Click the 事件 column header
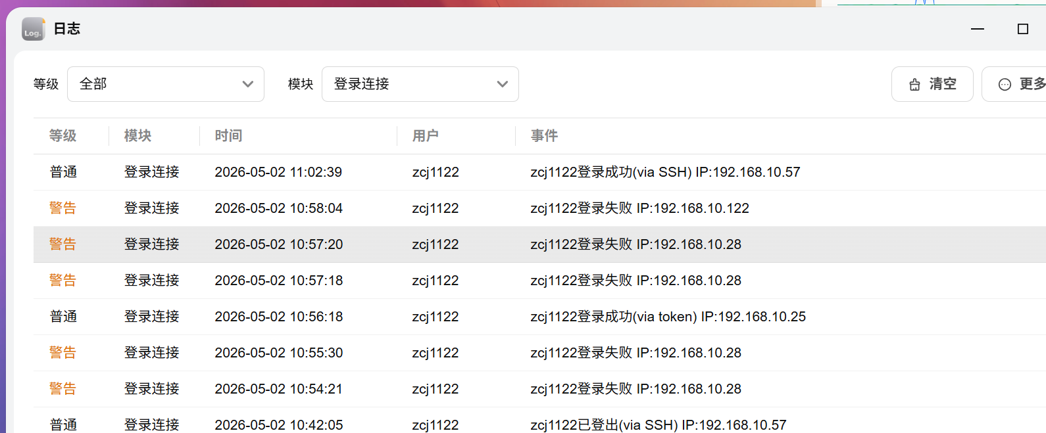1046x433 pixels. [x=545, y=136]
